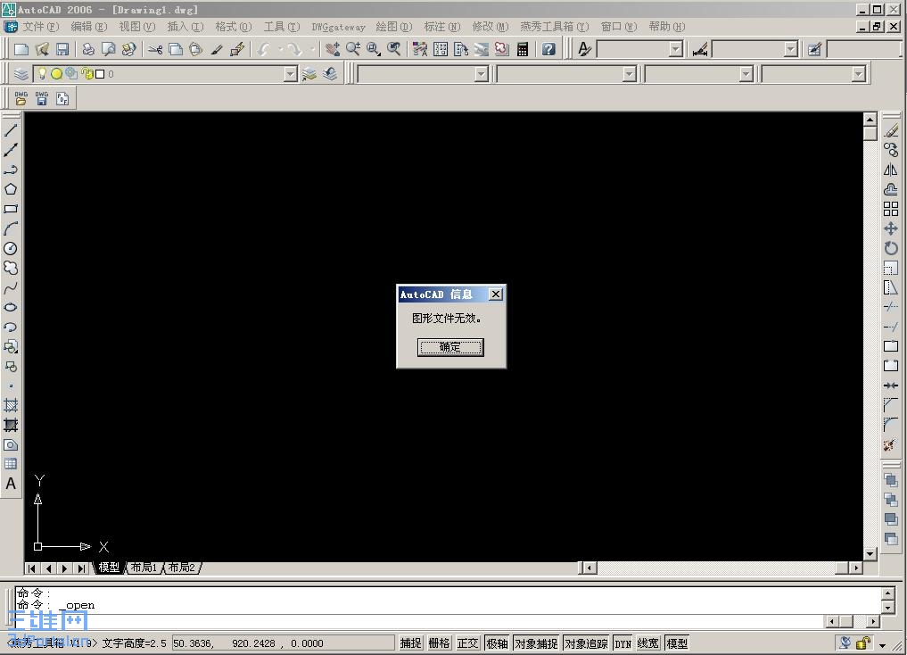Close the AutoCAD 信息 dialog
This screenshot has height=655, width=907.
(496, 294)
